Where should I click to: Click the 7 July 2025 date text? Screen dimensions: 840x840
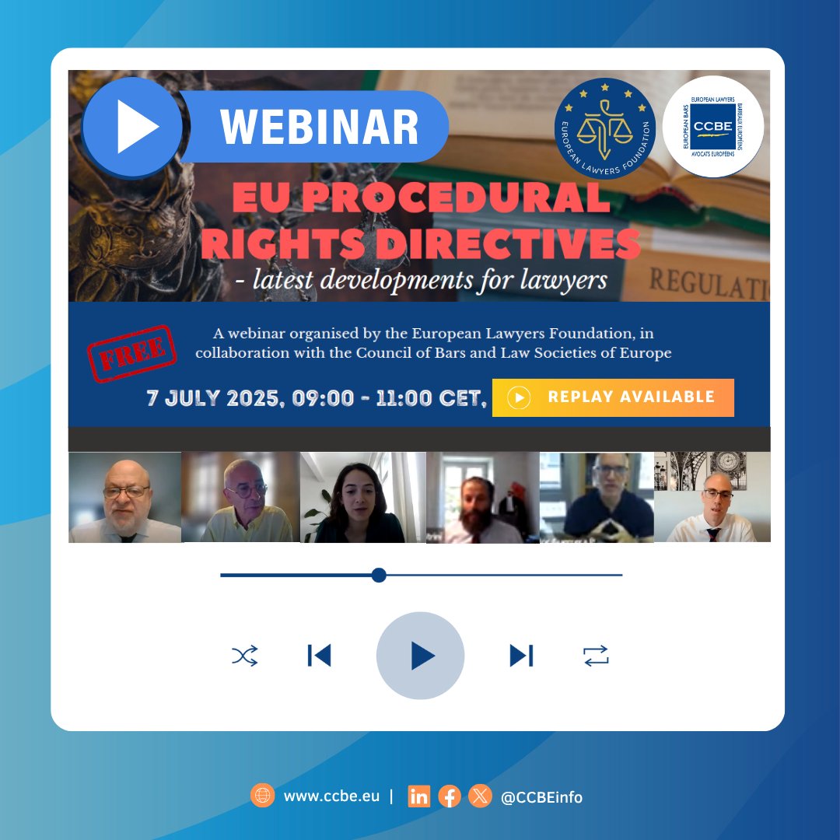pos(317,398)
